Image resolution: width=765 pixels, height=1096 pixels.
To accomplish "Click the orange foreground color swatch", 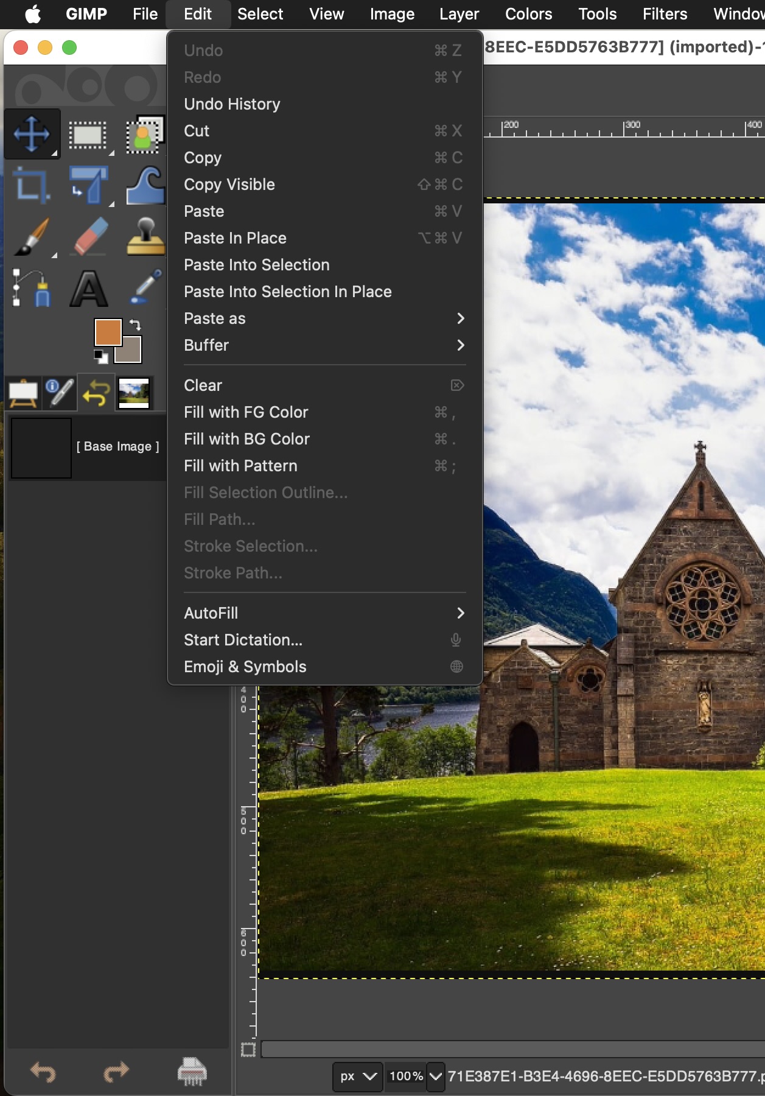I will 108,332.
